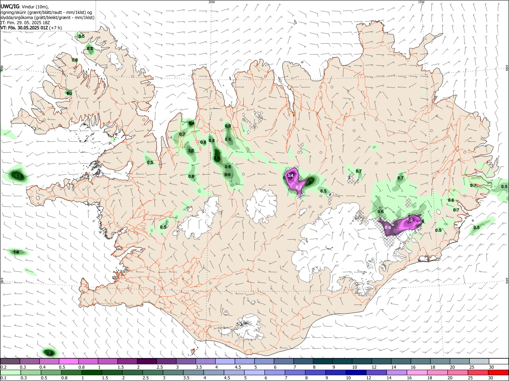Select the dark teal 8–9 swatch on upper scale

(x=323, y=362)
